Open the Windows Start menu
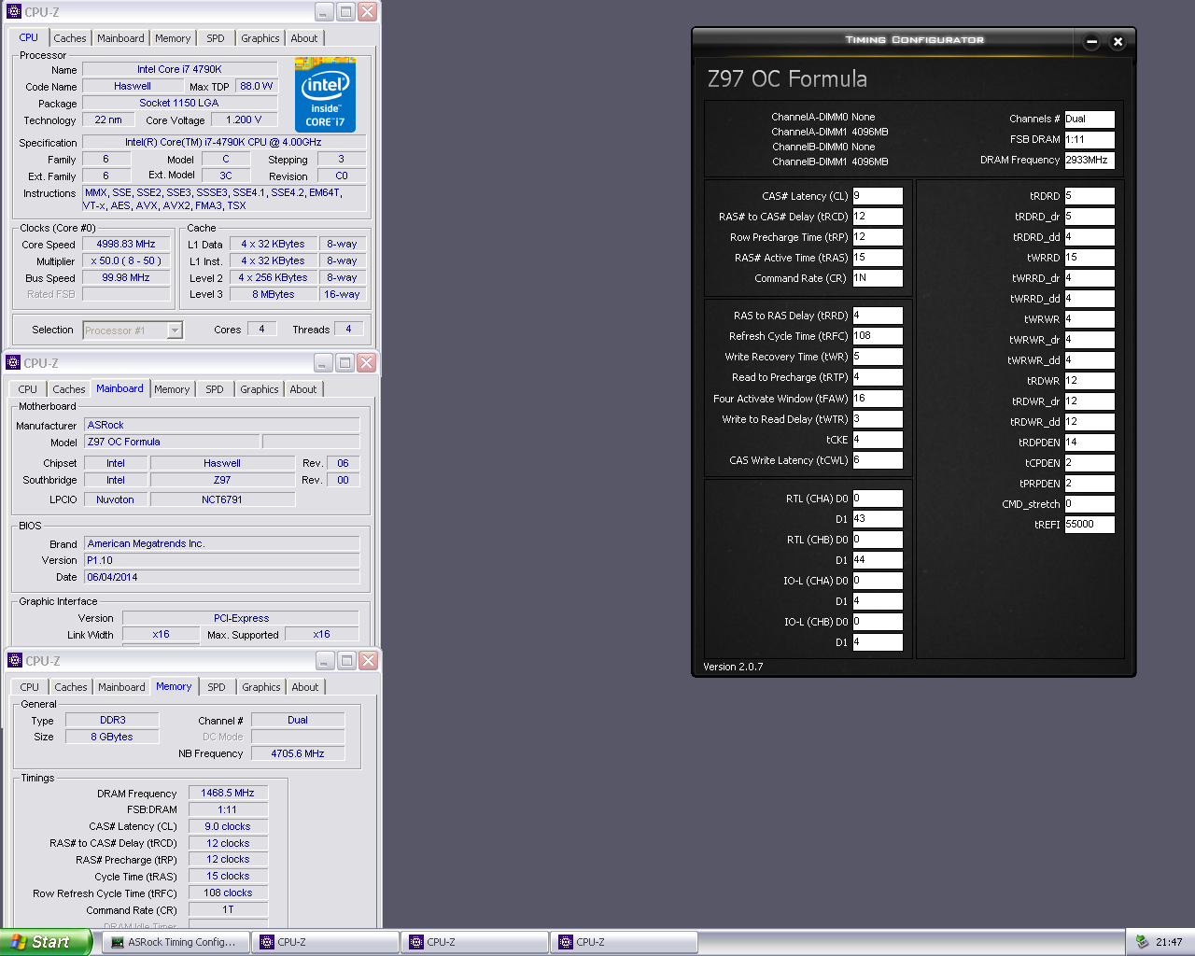This screenshot has height=956, width=1195. click(47, 942)
